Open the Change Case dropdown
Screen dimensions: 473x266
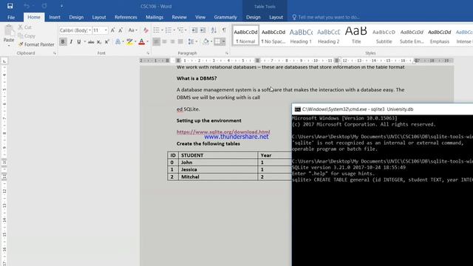pos(133,30)
